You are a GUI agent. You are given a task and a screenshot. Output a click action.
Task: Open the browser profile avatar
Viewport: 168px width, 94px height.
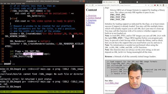[163, 5]
